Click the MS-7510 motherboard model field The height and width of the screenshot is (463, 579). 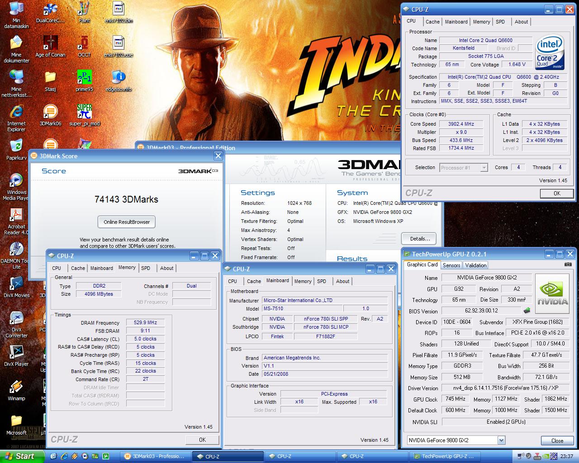coord(302,308)
